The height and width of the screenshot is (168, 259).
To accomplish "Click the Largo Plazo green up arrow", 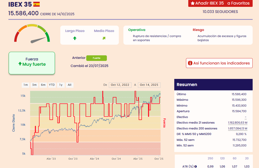I will coord(75,38).
